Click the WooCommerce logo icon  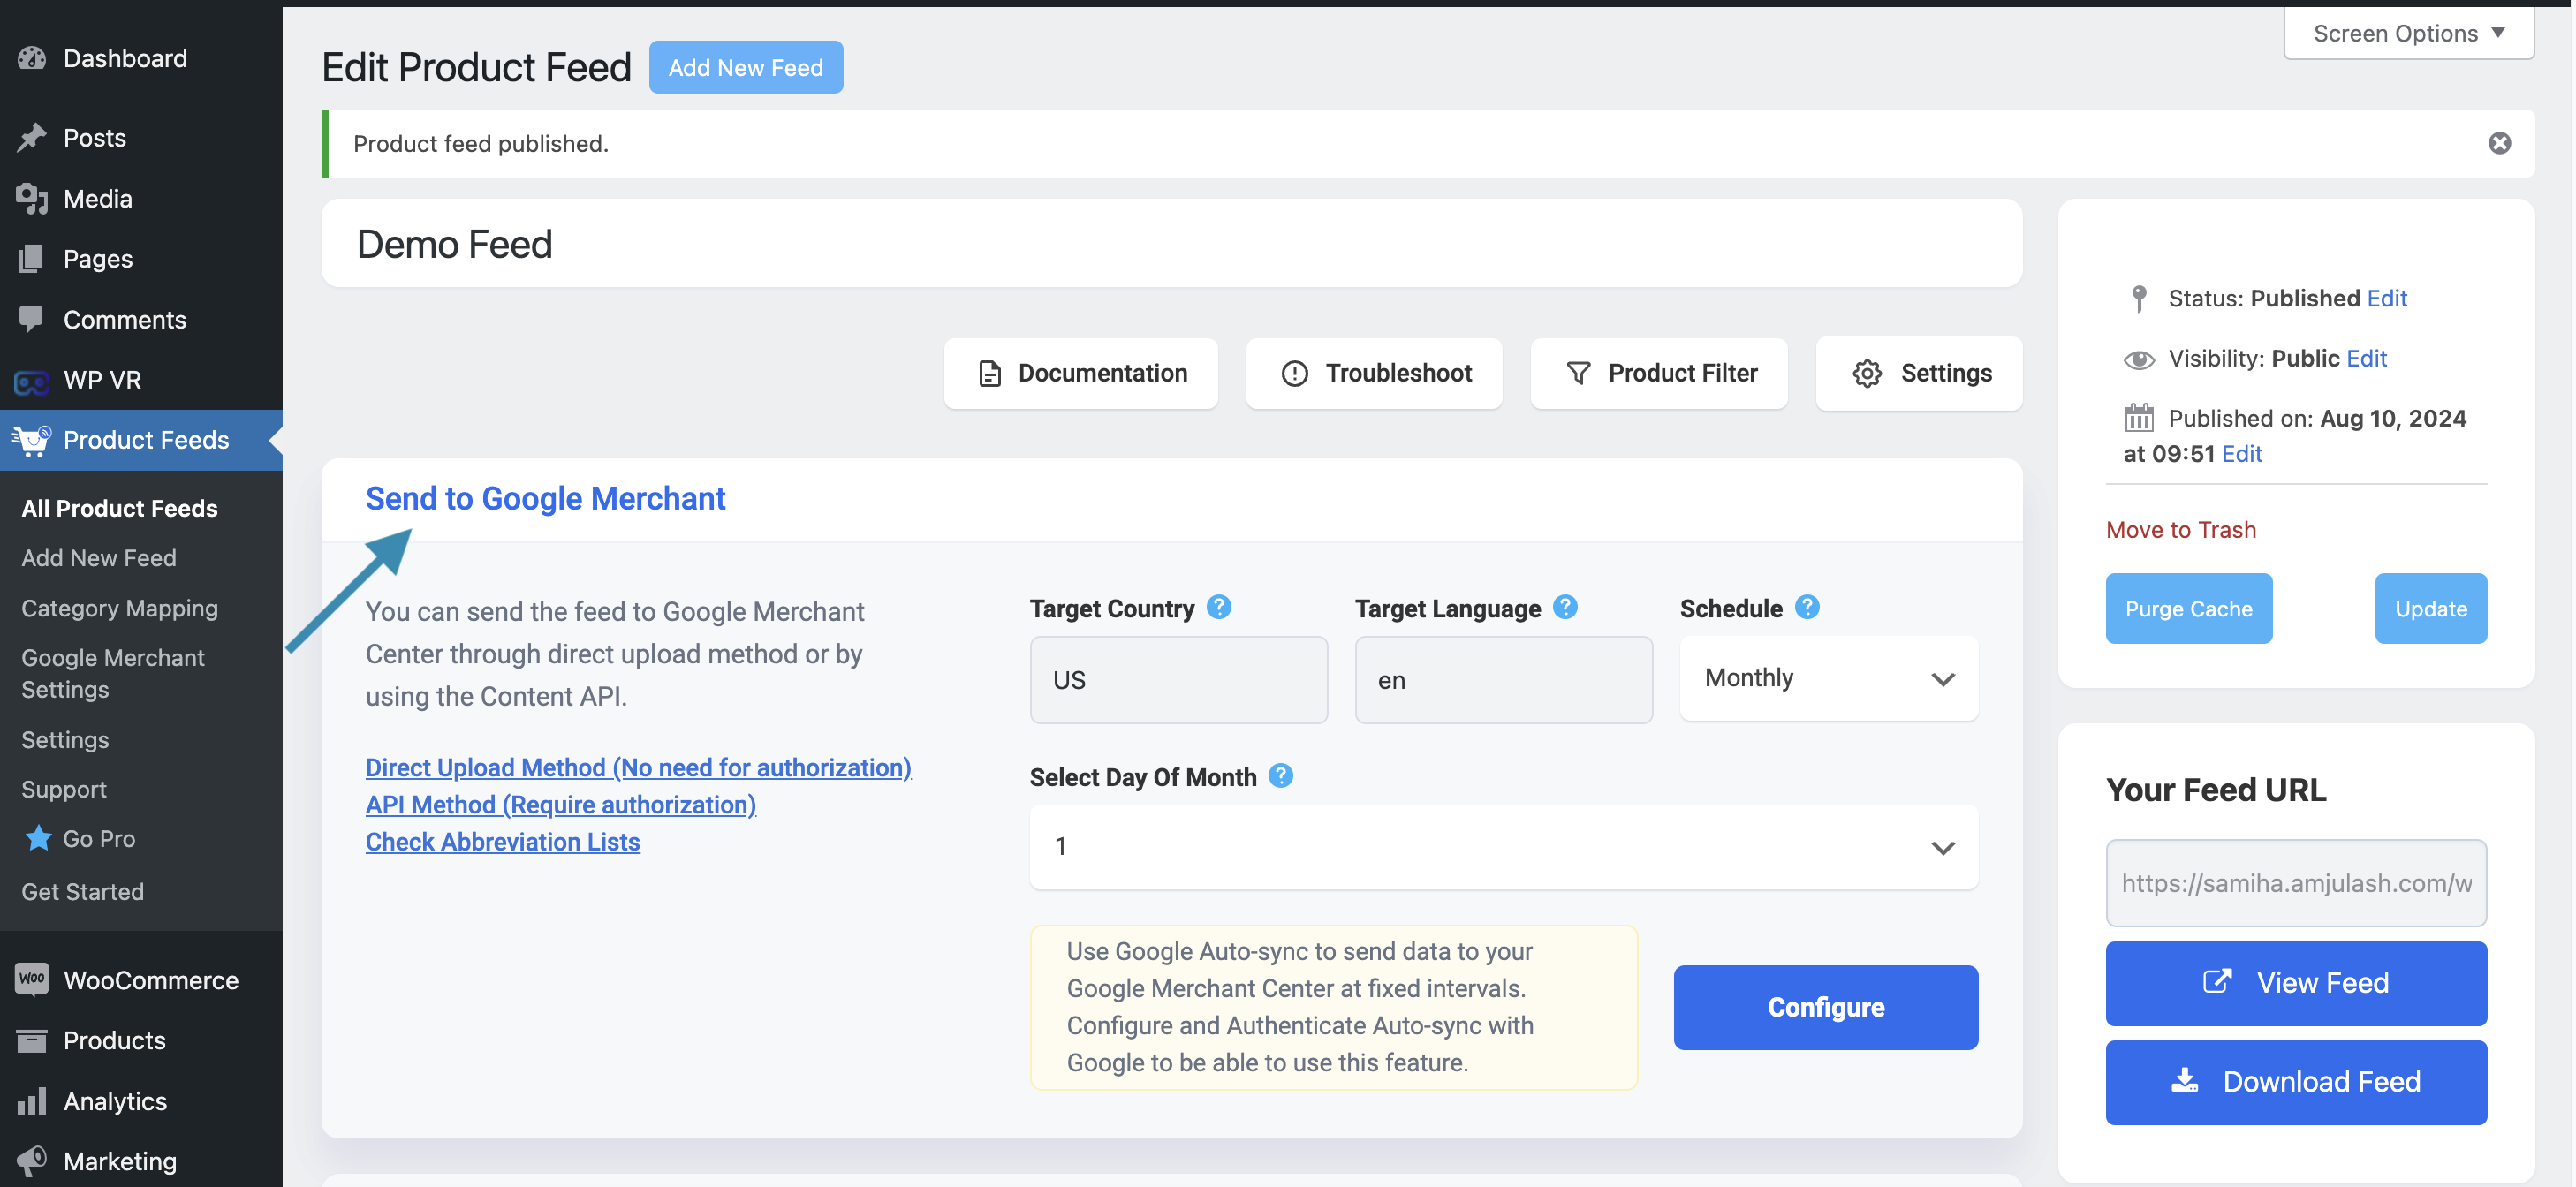(x=32, y=979)
